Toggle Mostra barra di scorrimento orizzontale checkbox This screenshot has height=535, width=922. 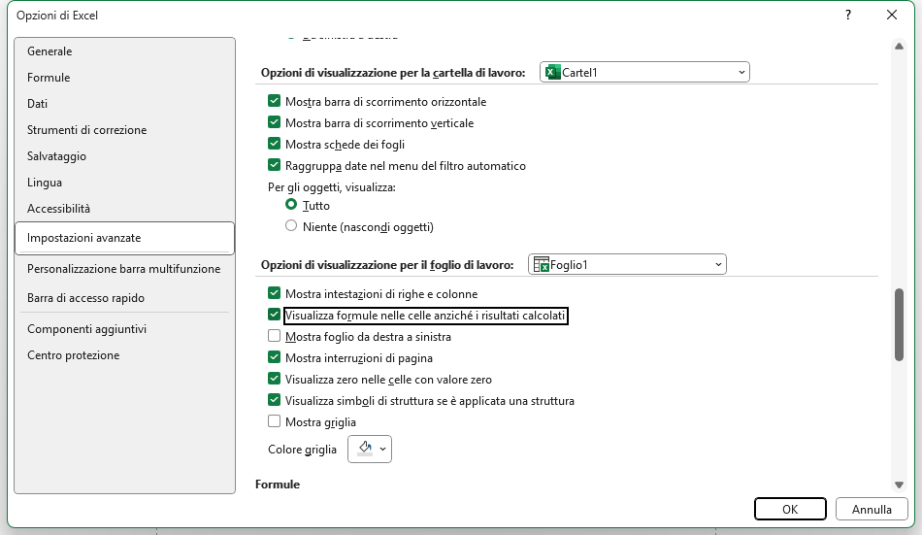pyautogui.click(x=274, y=101)
